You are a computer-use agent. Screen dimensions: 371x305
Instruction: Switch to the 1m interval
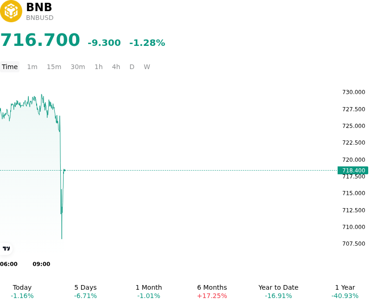(x=32, y=67)
